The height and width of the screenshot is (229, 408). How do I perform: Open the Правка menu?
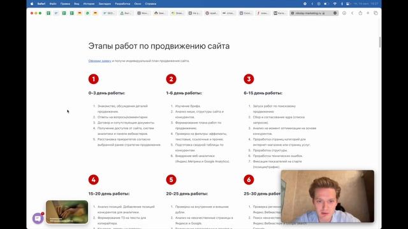[65, 4]
